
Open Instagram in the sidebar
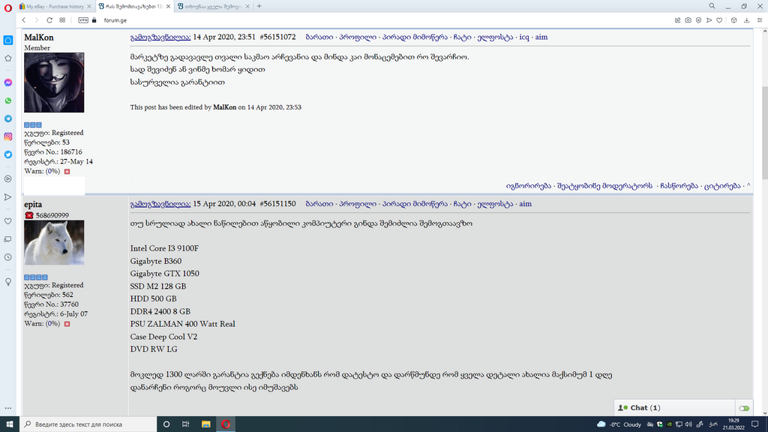point(8,136)
